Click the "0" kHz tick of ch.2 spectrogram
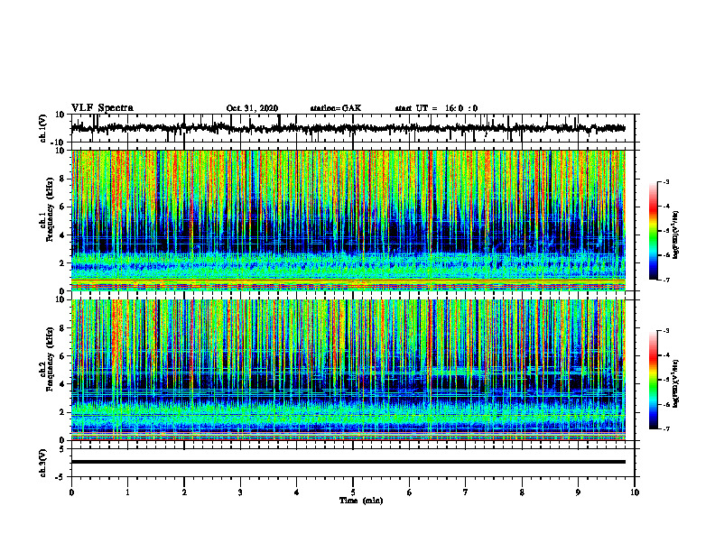 click(62, 440)
